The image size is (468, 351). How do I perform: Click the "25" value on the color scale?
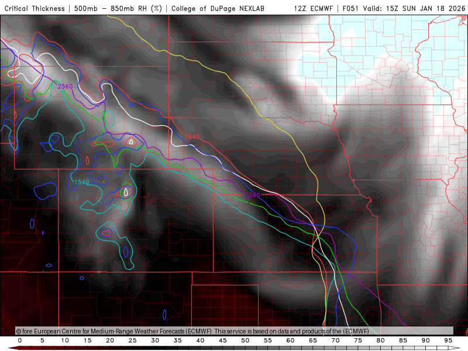point(133,340)
